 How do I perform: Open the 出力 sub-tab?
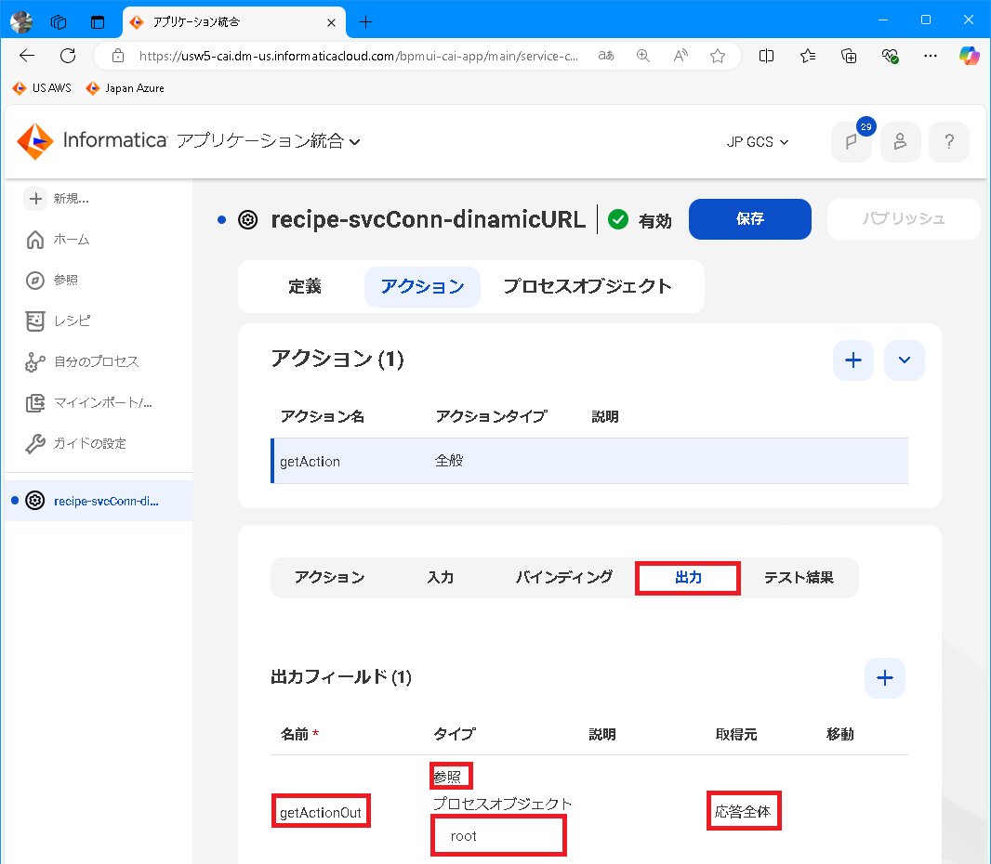coord(688,578)
